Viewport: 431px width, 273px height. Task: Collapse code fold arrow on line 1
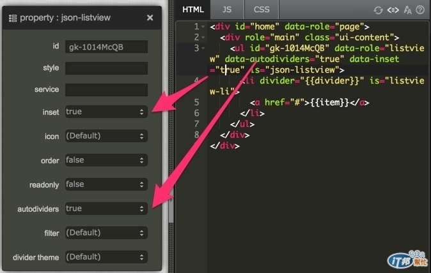tap(203, 27)
